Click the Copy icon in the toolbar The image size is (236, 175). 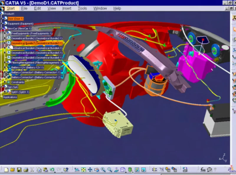click(x=39, y=170)
